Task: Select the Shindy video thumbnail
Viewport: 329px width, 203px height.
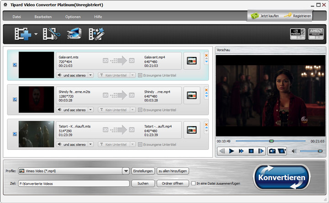Action: pyautogui.click(x=36, y=100)
